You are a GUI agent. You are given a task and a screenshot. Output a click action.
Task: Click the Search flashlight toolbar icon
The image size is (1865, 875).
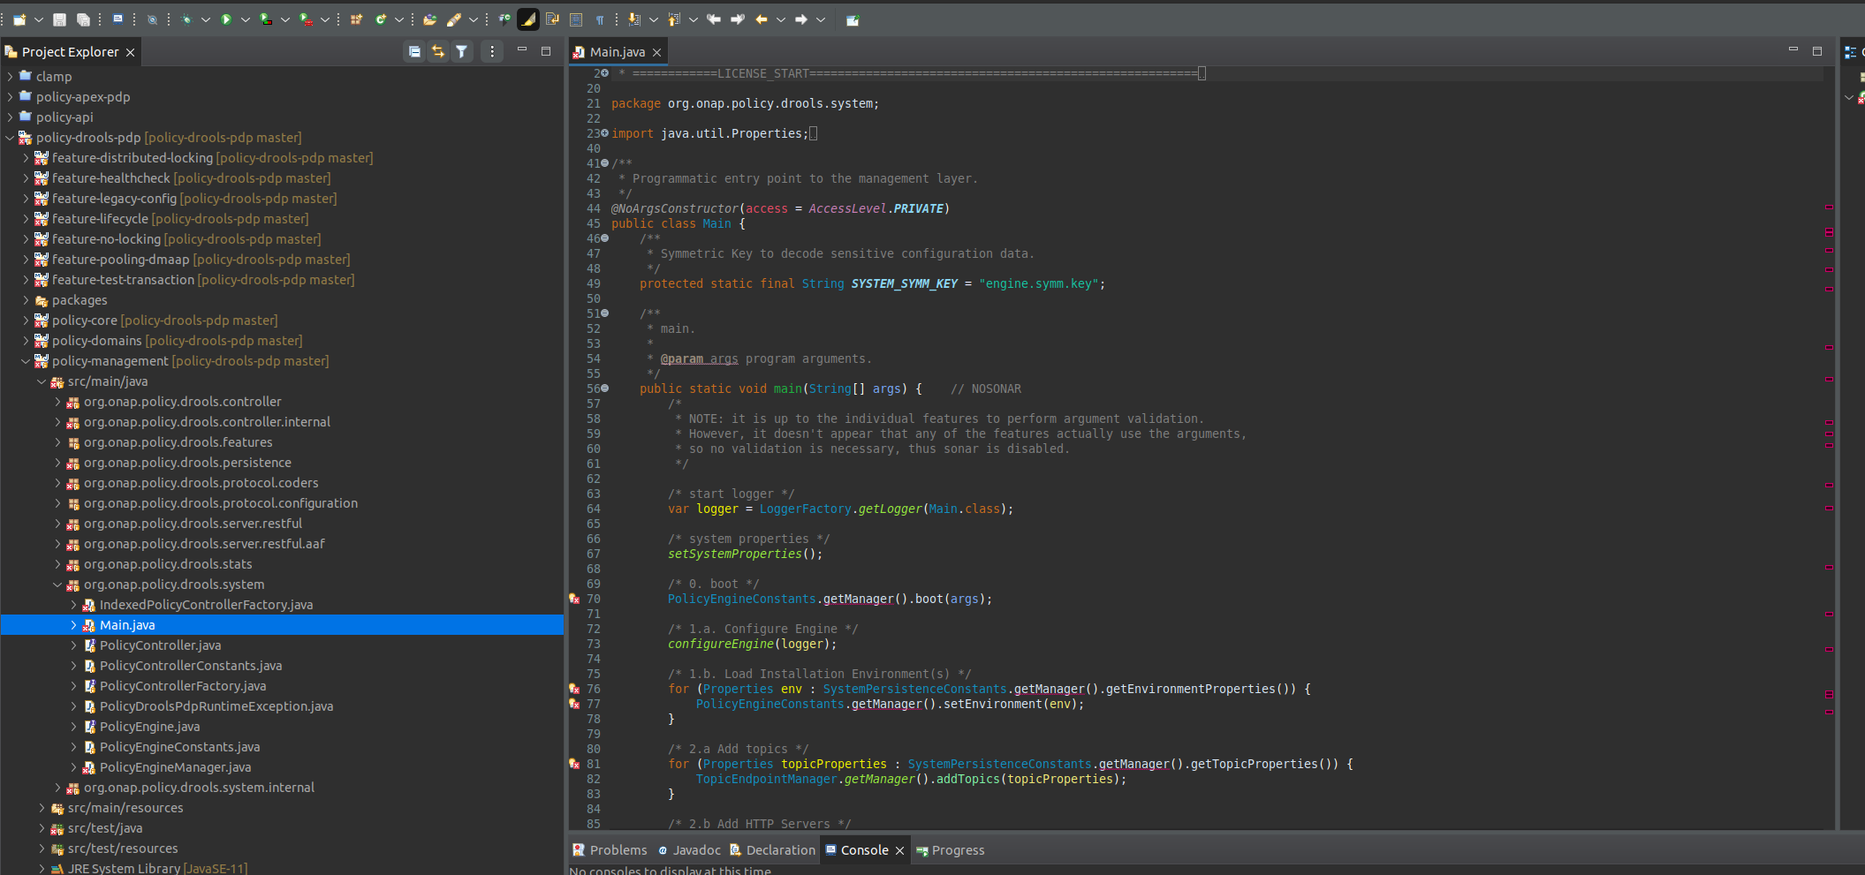coord(454,19)
